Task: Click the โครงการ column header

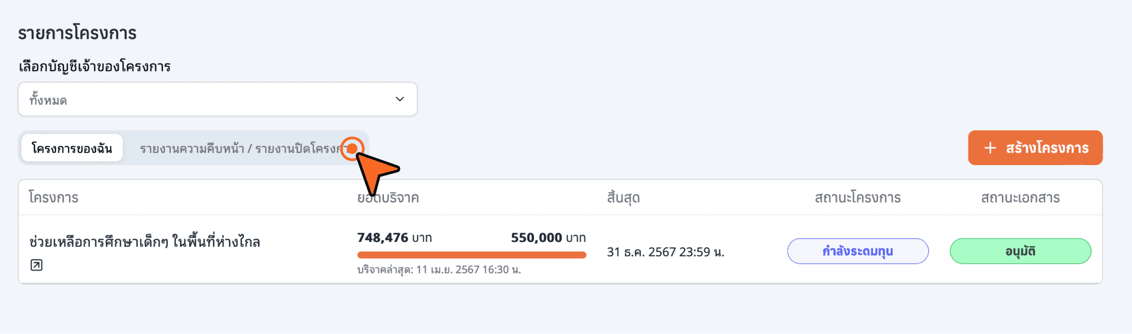Action: coord(53,197)
